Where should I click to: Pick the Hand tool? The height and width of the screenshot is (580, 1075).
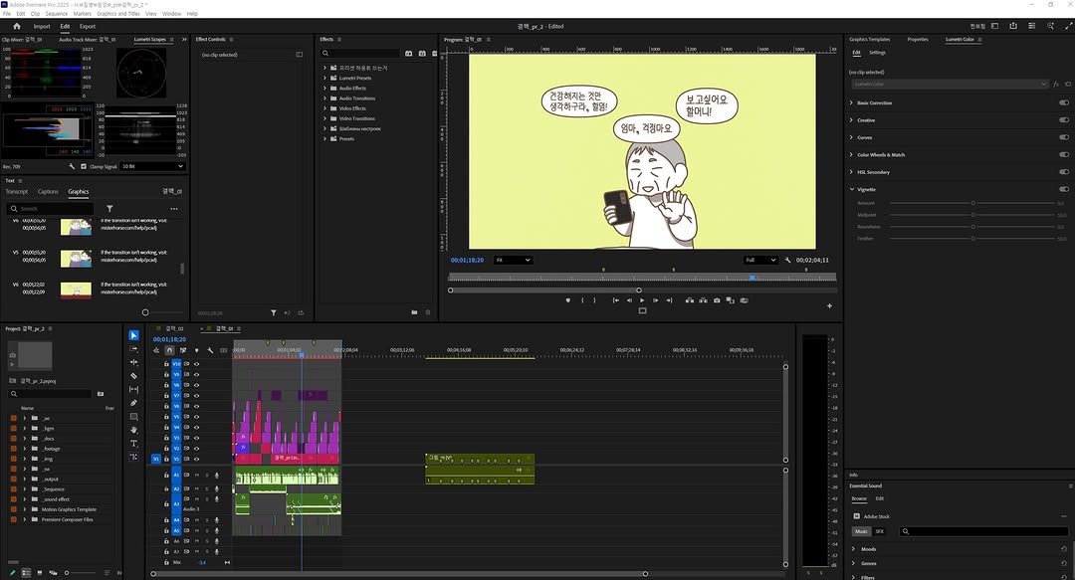[x=134, y=430]
